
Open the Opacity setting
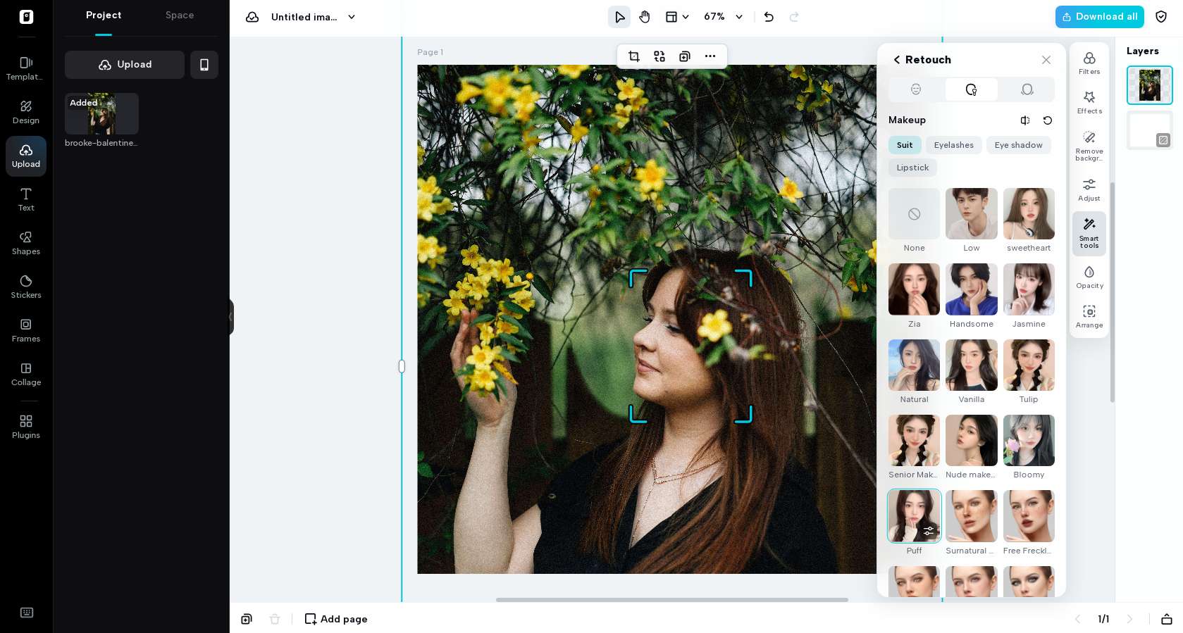point(1089,277)
